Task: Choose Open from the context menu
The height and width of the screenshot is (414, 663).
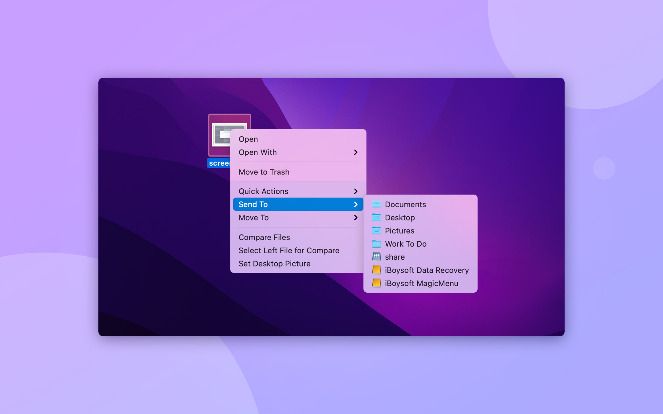Action: coord(298,139)
